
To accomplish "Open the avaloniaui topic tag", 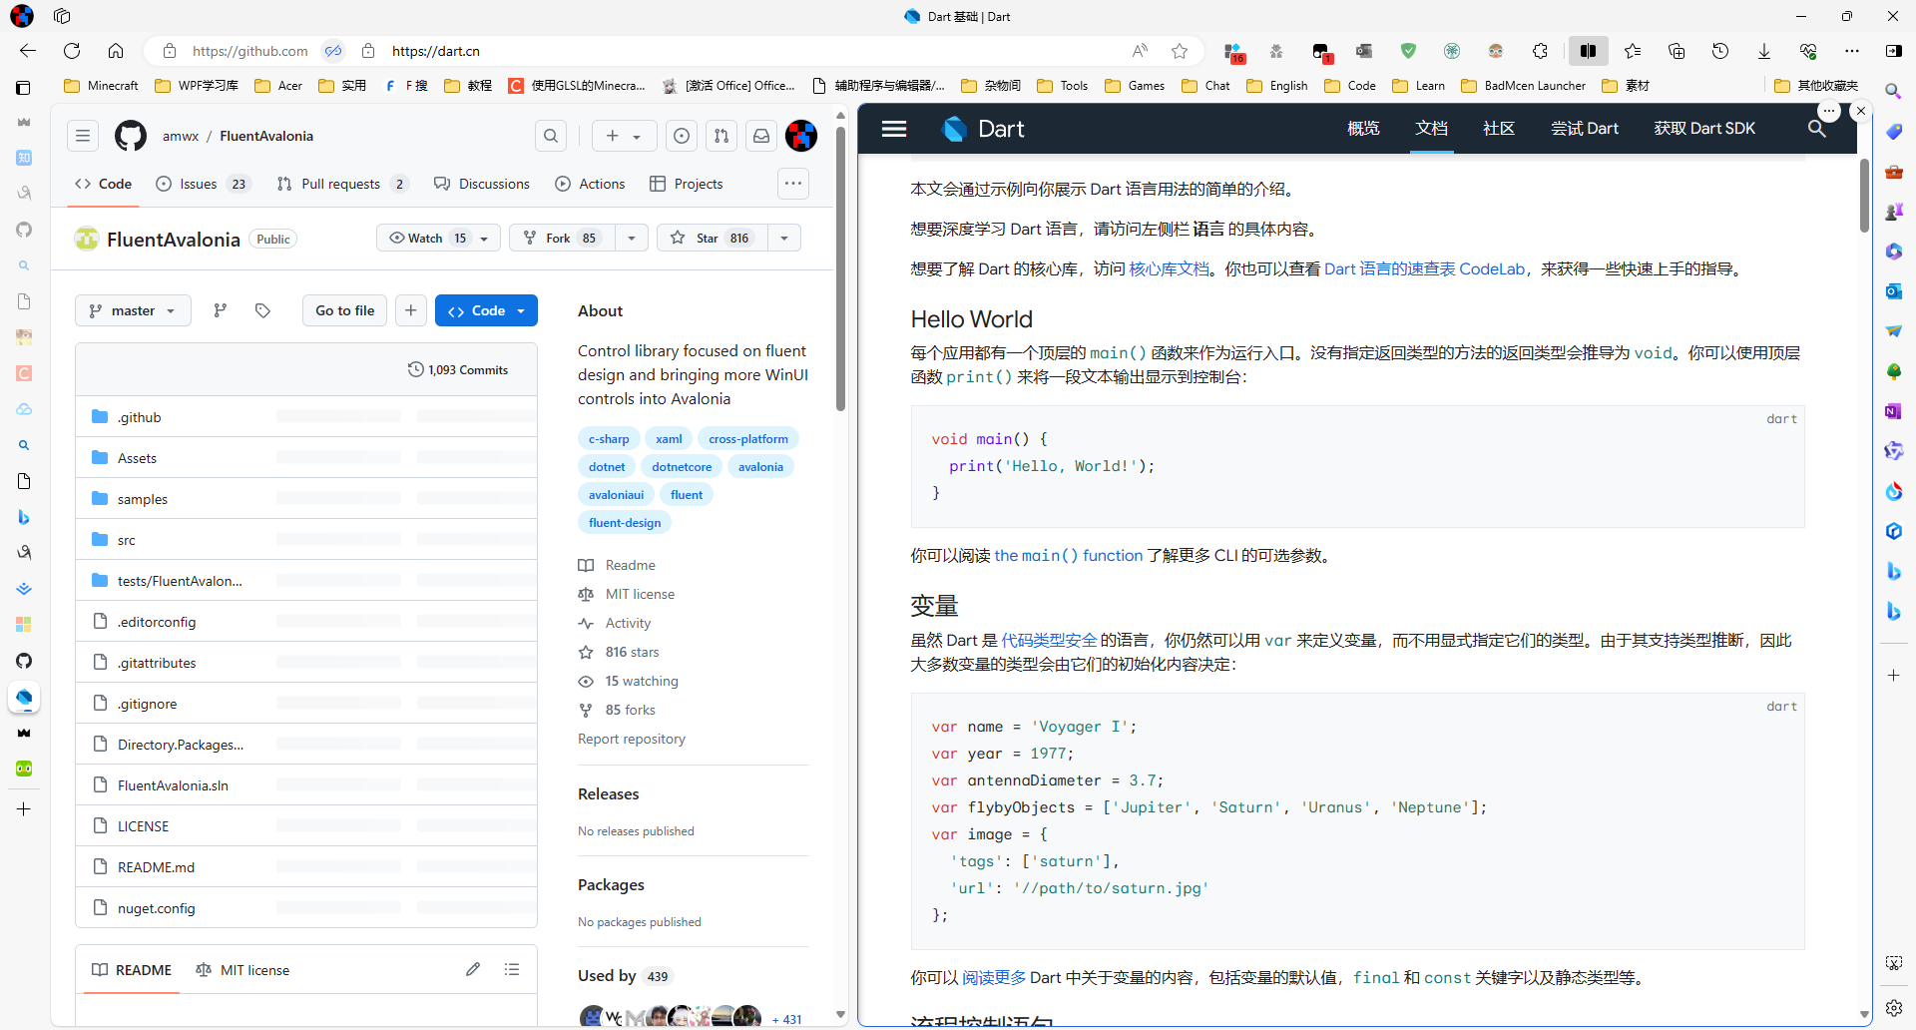I will [x=616, y=495].
